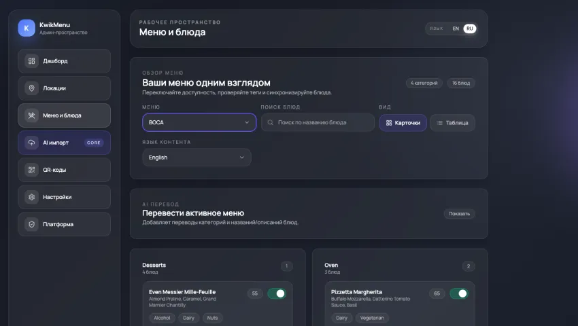The height and width of the screenshot is (326, 578).
Task: Click the Настройки gear icon
Action: tap(32, 197)
